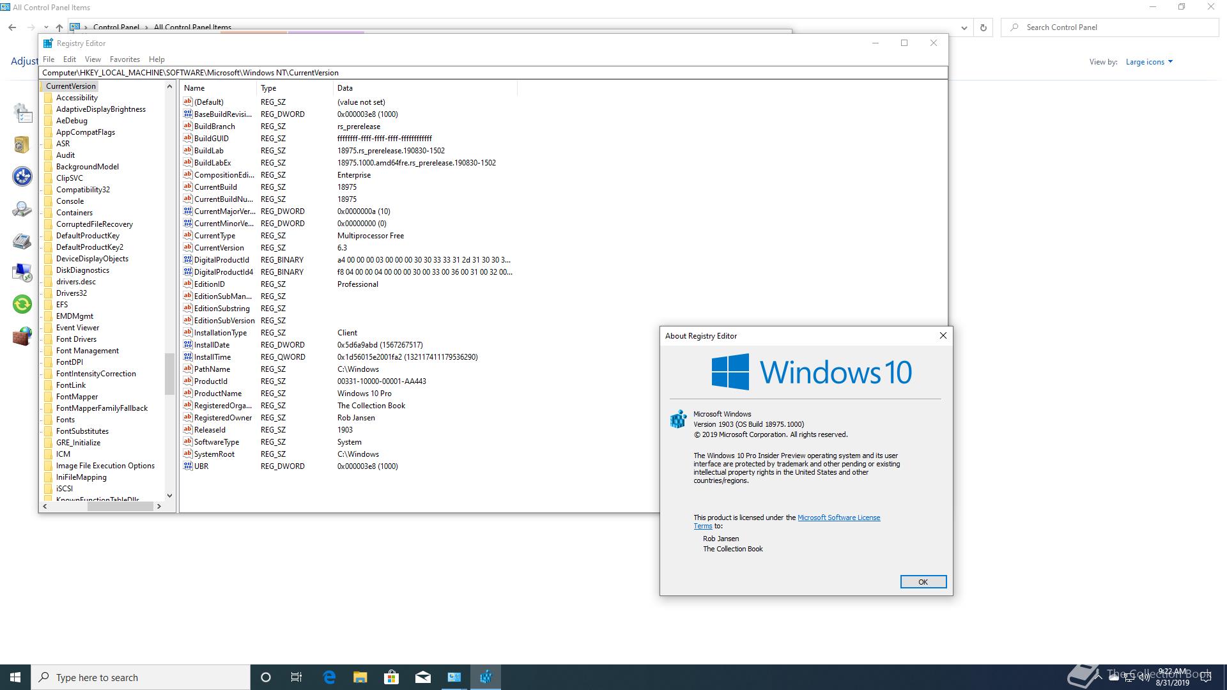The image size is (1227, 690).
Task: Open the Edit menu in Registry Editor
Action: [x=70, y=59]
